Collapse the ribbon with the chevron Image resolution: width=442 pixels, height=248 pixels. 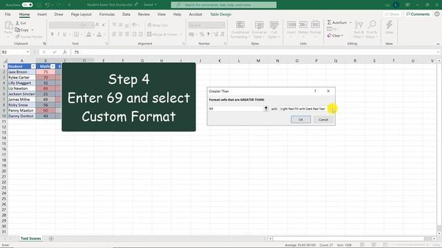tap(438, 44)
